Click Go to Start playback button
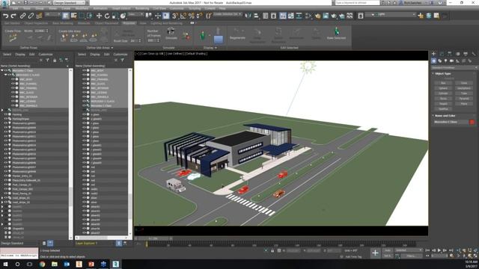 [x=427, y=250]
